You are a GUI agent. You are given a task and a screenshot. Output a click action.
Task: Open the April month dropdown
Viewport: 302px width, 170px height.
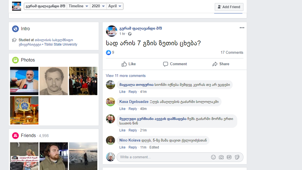(115, 6)
